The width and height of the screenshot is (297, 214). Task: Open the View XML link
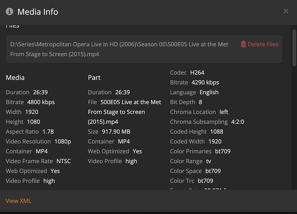point(19,201)
